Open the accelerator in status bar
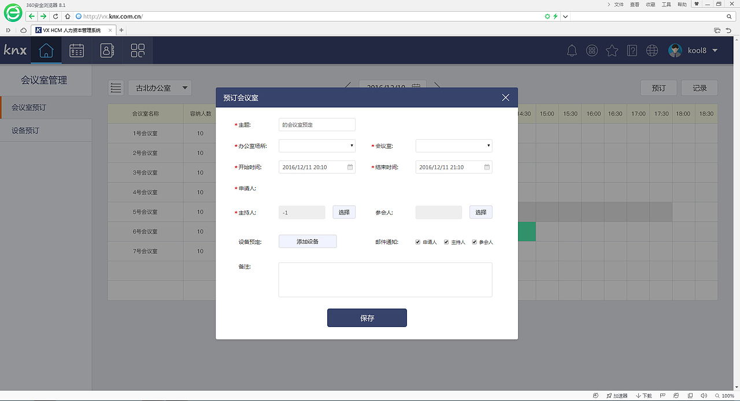The width and height of the screenshot is (740, 401). pyautogui.click(x=616, y=396)
